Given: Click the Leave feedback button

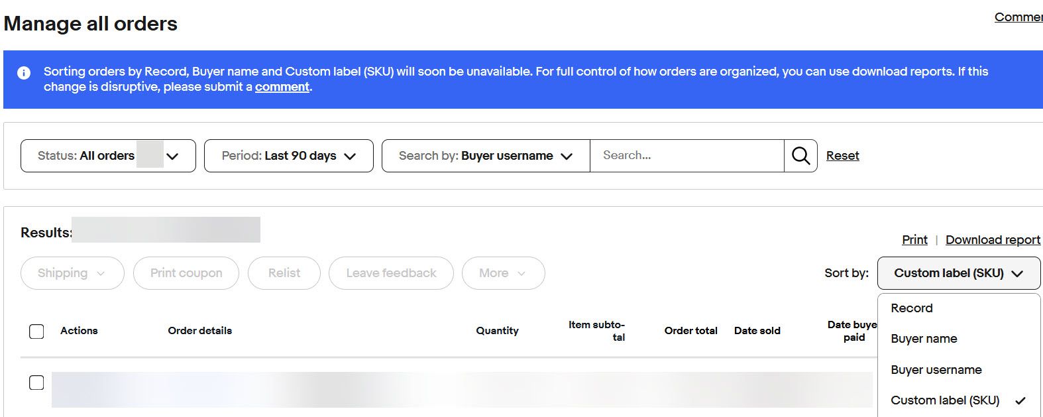Looking at the screenshot, I should pos(391,273).
